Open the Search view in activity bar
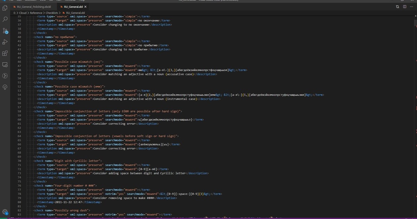417x219 pixels. tap(5, 19)
